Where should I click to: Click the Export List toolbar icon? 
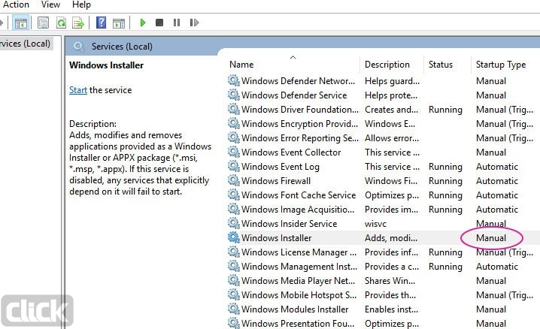(78, 23)
